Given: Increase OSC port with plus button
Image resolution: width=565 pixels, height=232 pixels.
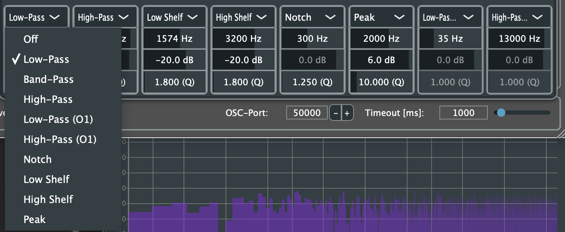Looking at the screenshot, I should point(347,113).
